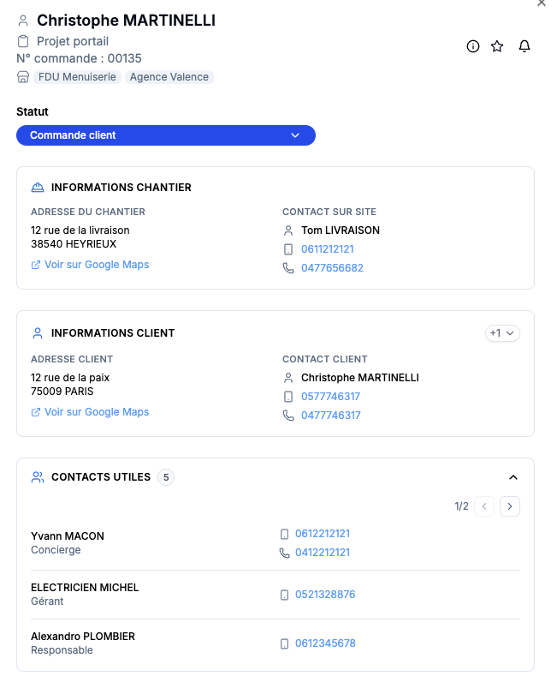Screen dimensions: 557x682
Task: Go to previous contacts page
Action: (x=484, y=506)
